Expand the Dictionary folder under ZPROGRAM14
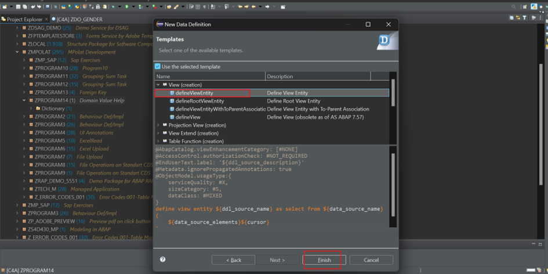The height and width of the screenshot is (274, 548). [31, 109]
